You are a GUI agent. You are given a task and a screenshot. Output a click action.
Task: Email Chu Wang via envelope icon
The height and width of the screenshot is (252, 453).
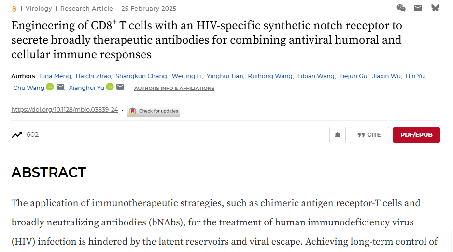(x=60, y=87)
